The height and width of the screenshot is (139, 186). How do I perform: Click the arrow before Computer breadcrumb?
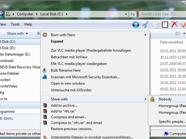13,14
